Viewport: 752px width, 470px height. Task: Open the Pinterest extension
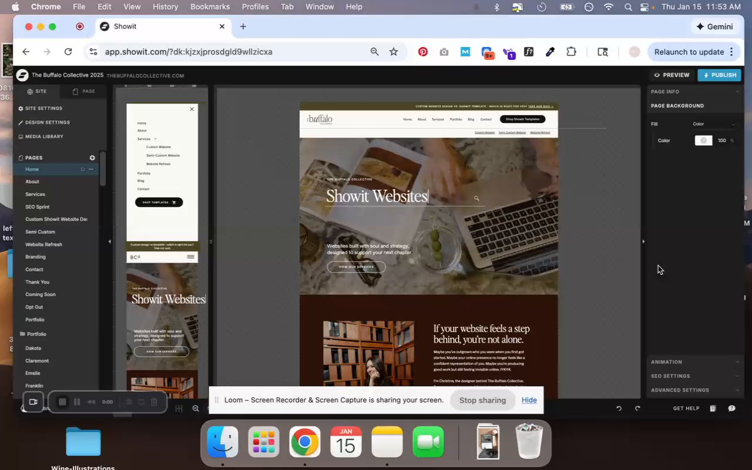coord(422,52)
